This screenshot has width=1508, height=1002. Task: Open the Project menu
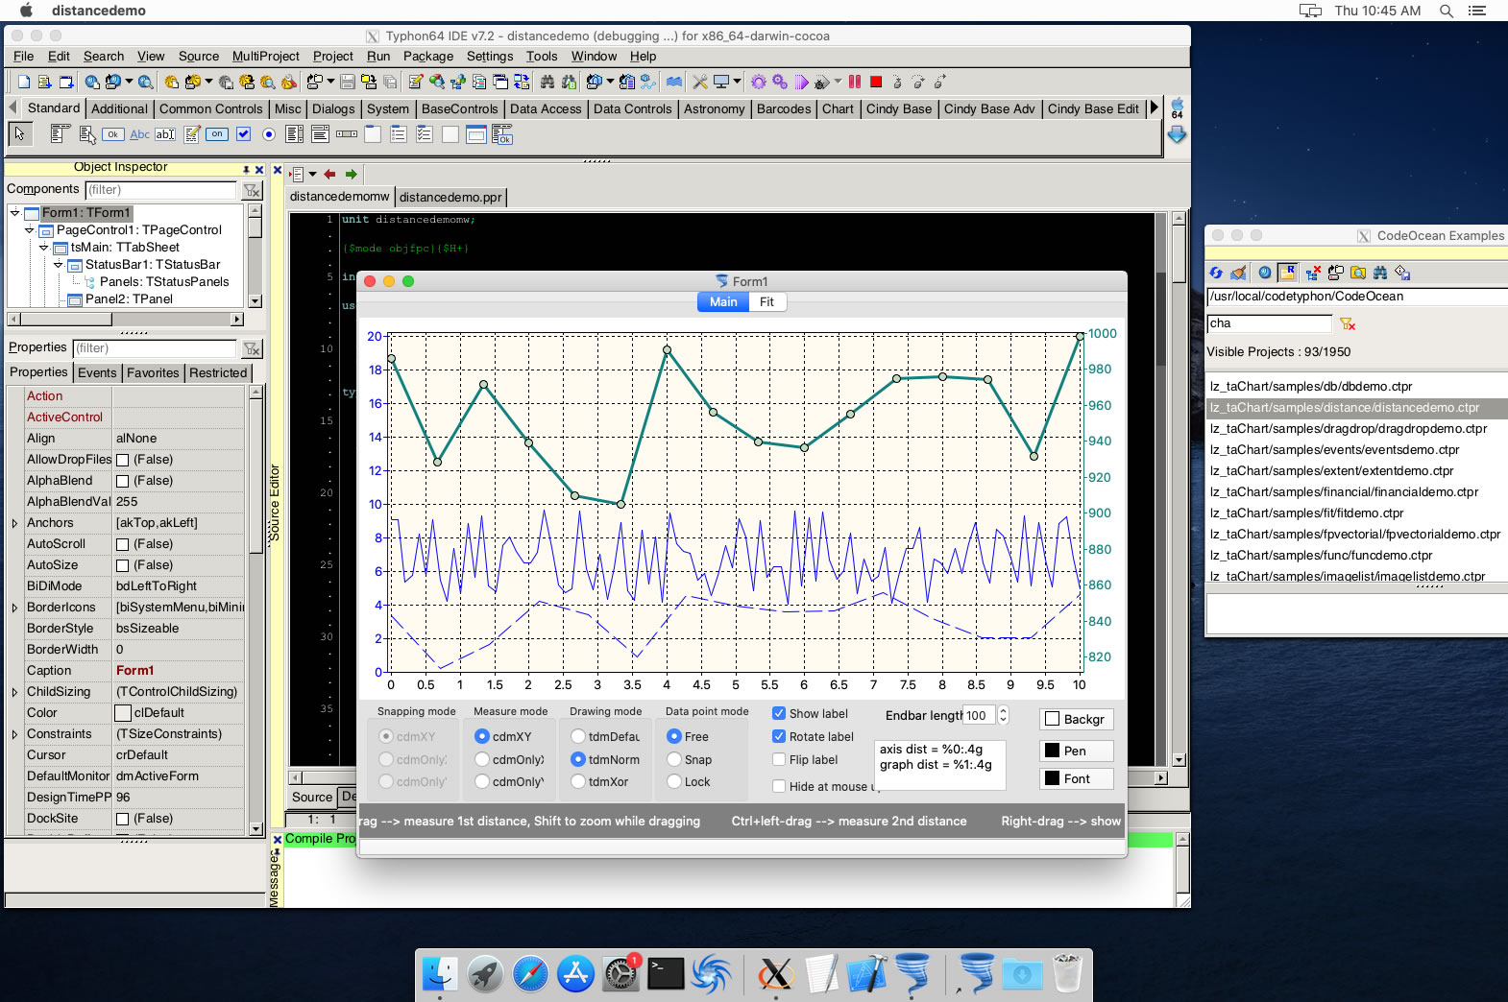[332, 57]
